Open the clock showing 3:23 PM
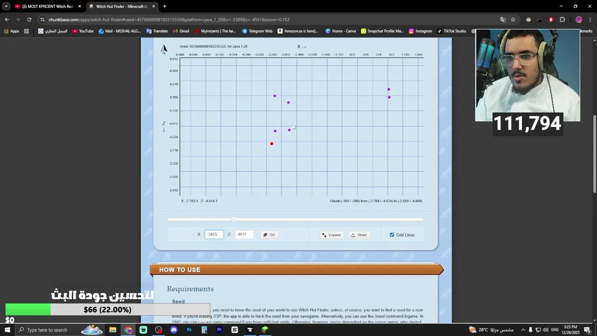This screenshot has height=336, width=597. pos(571,330)
